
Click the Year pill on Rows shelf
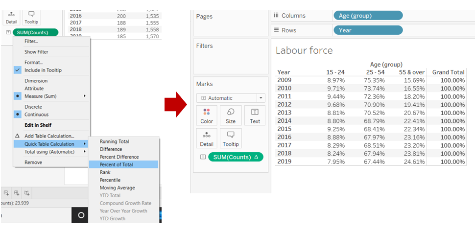[368, 30]
